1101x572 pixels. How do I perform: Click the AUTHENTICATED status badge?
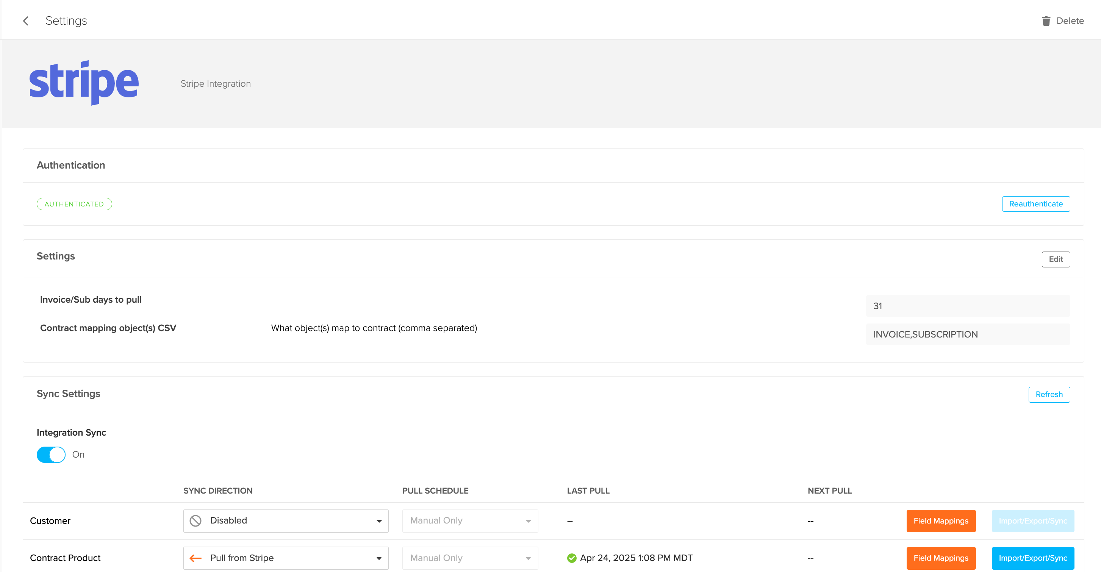click(74, 204)
